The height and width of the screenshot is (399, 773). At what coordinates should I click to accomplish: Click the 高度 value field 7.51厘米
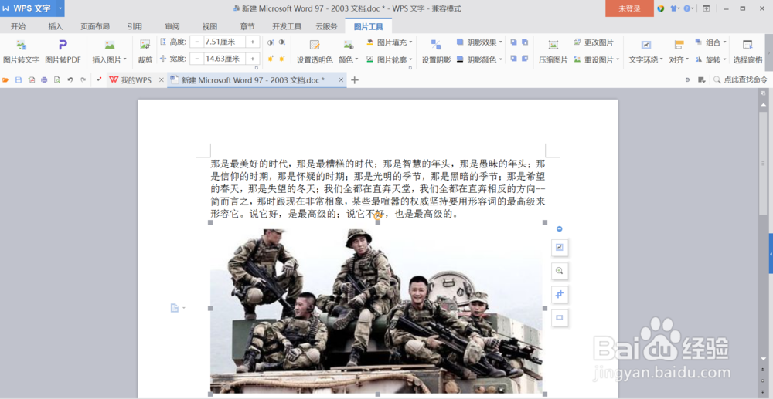pyautogui.click(x=225, y=42)
